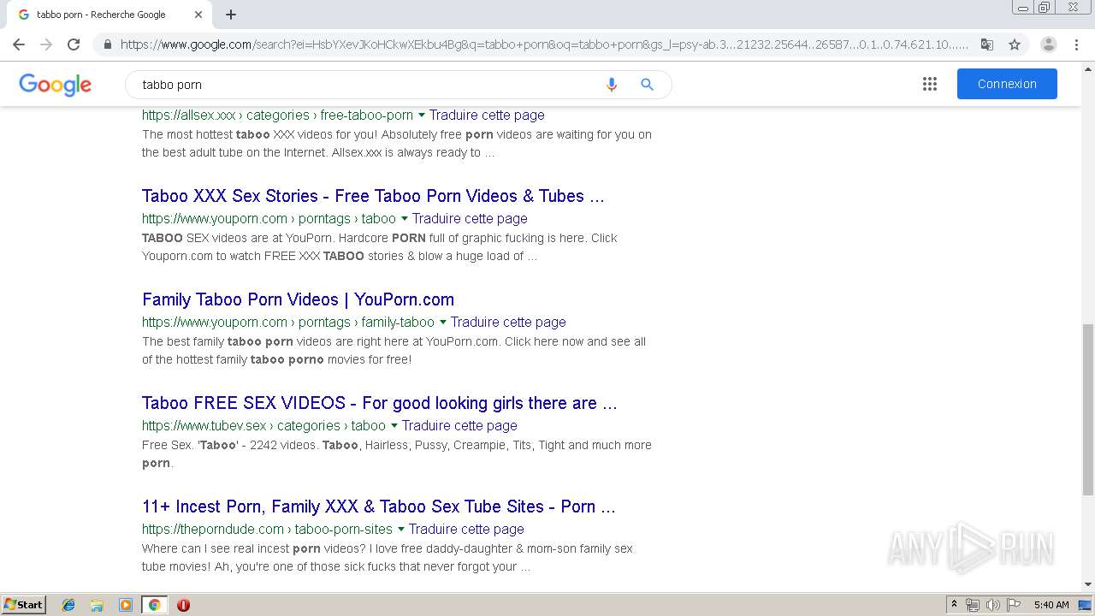Open a new browser tab
Viewport: 1095px width, 616px height.
231,15
